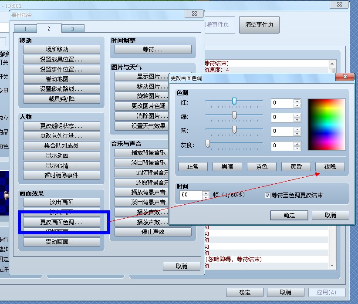Click 清空事件页 in the event editor

tap(260, 25)
